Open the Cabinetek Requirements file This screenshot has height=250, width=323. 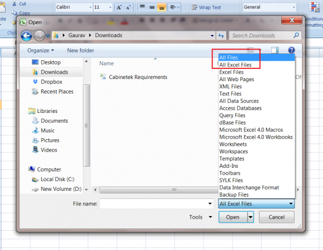click(138, 77)
